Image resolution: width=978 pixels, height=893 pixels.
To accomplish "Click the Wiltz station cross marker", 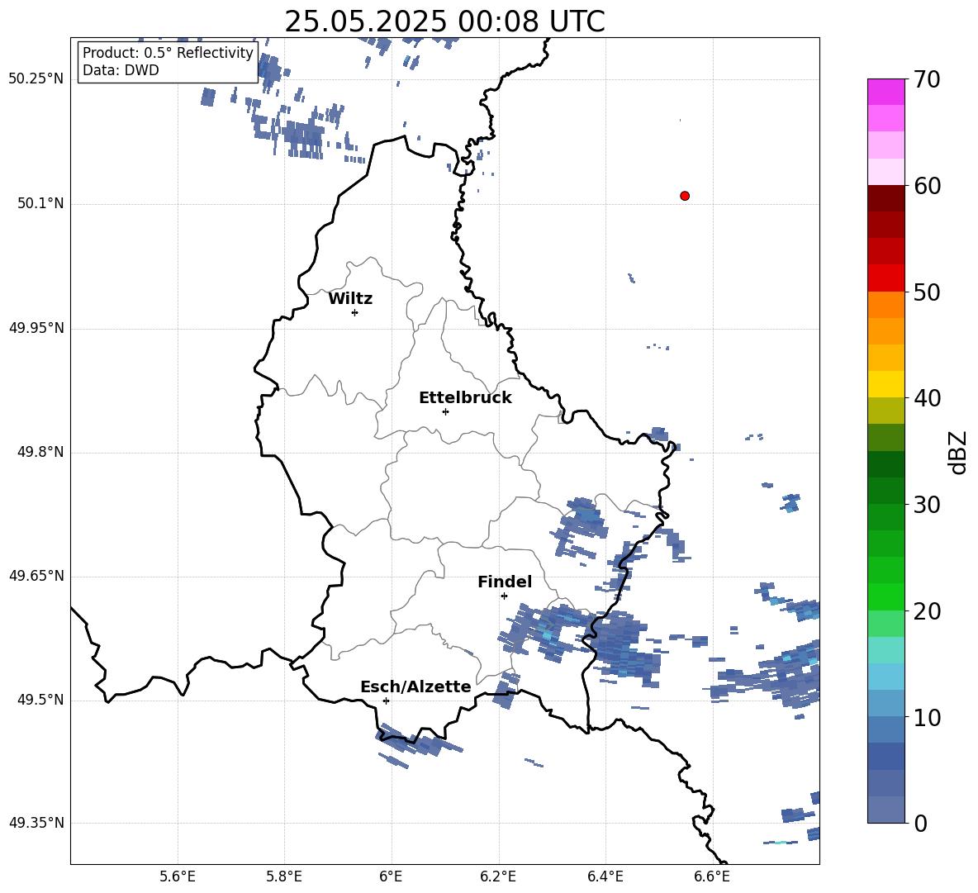I will (355, 312).
